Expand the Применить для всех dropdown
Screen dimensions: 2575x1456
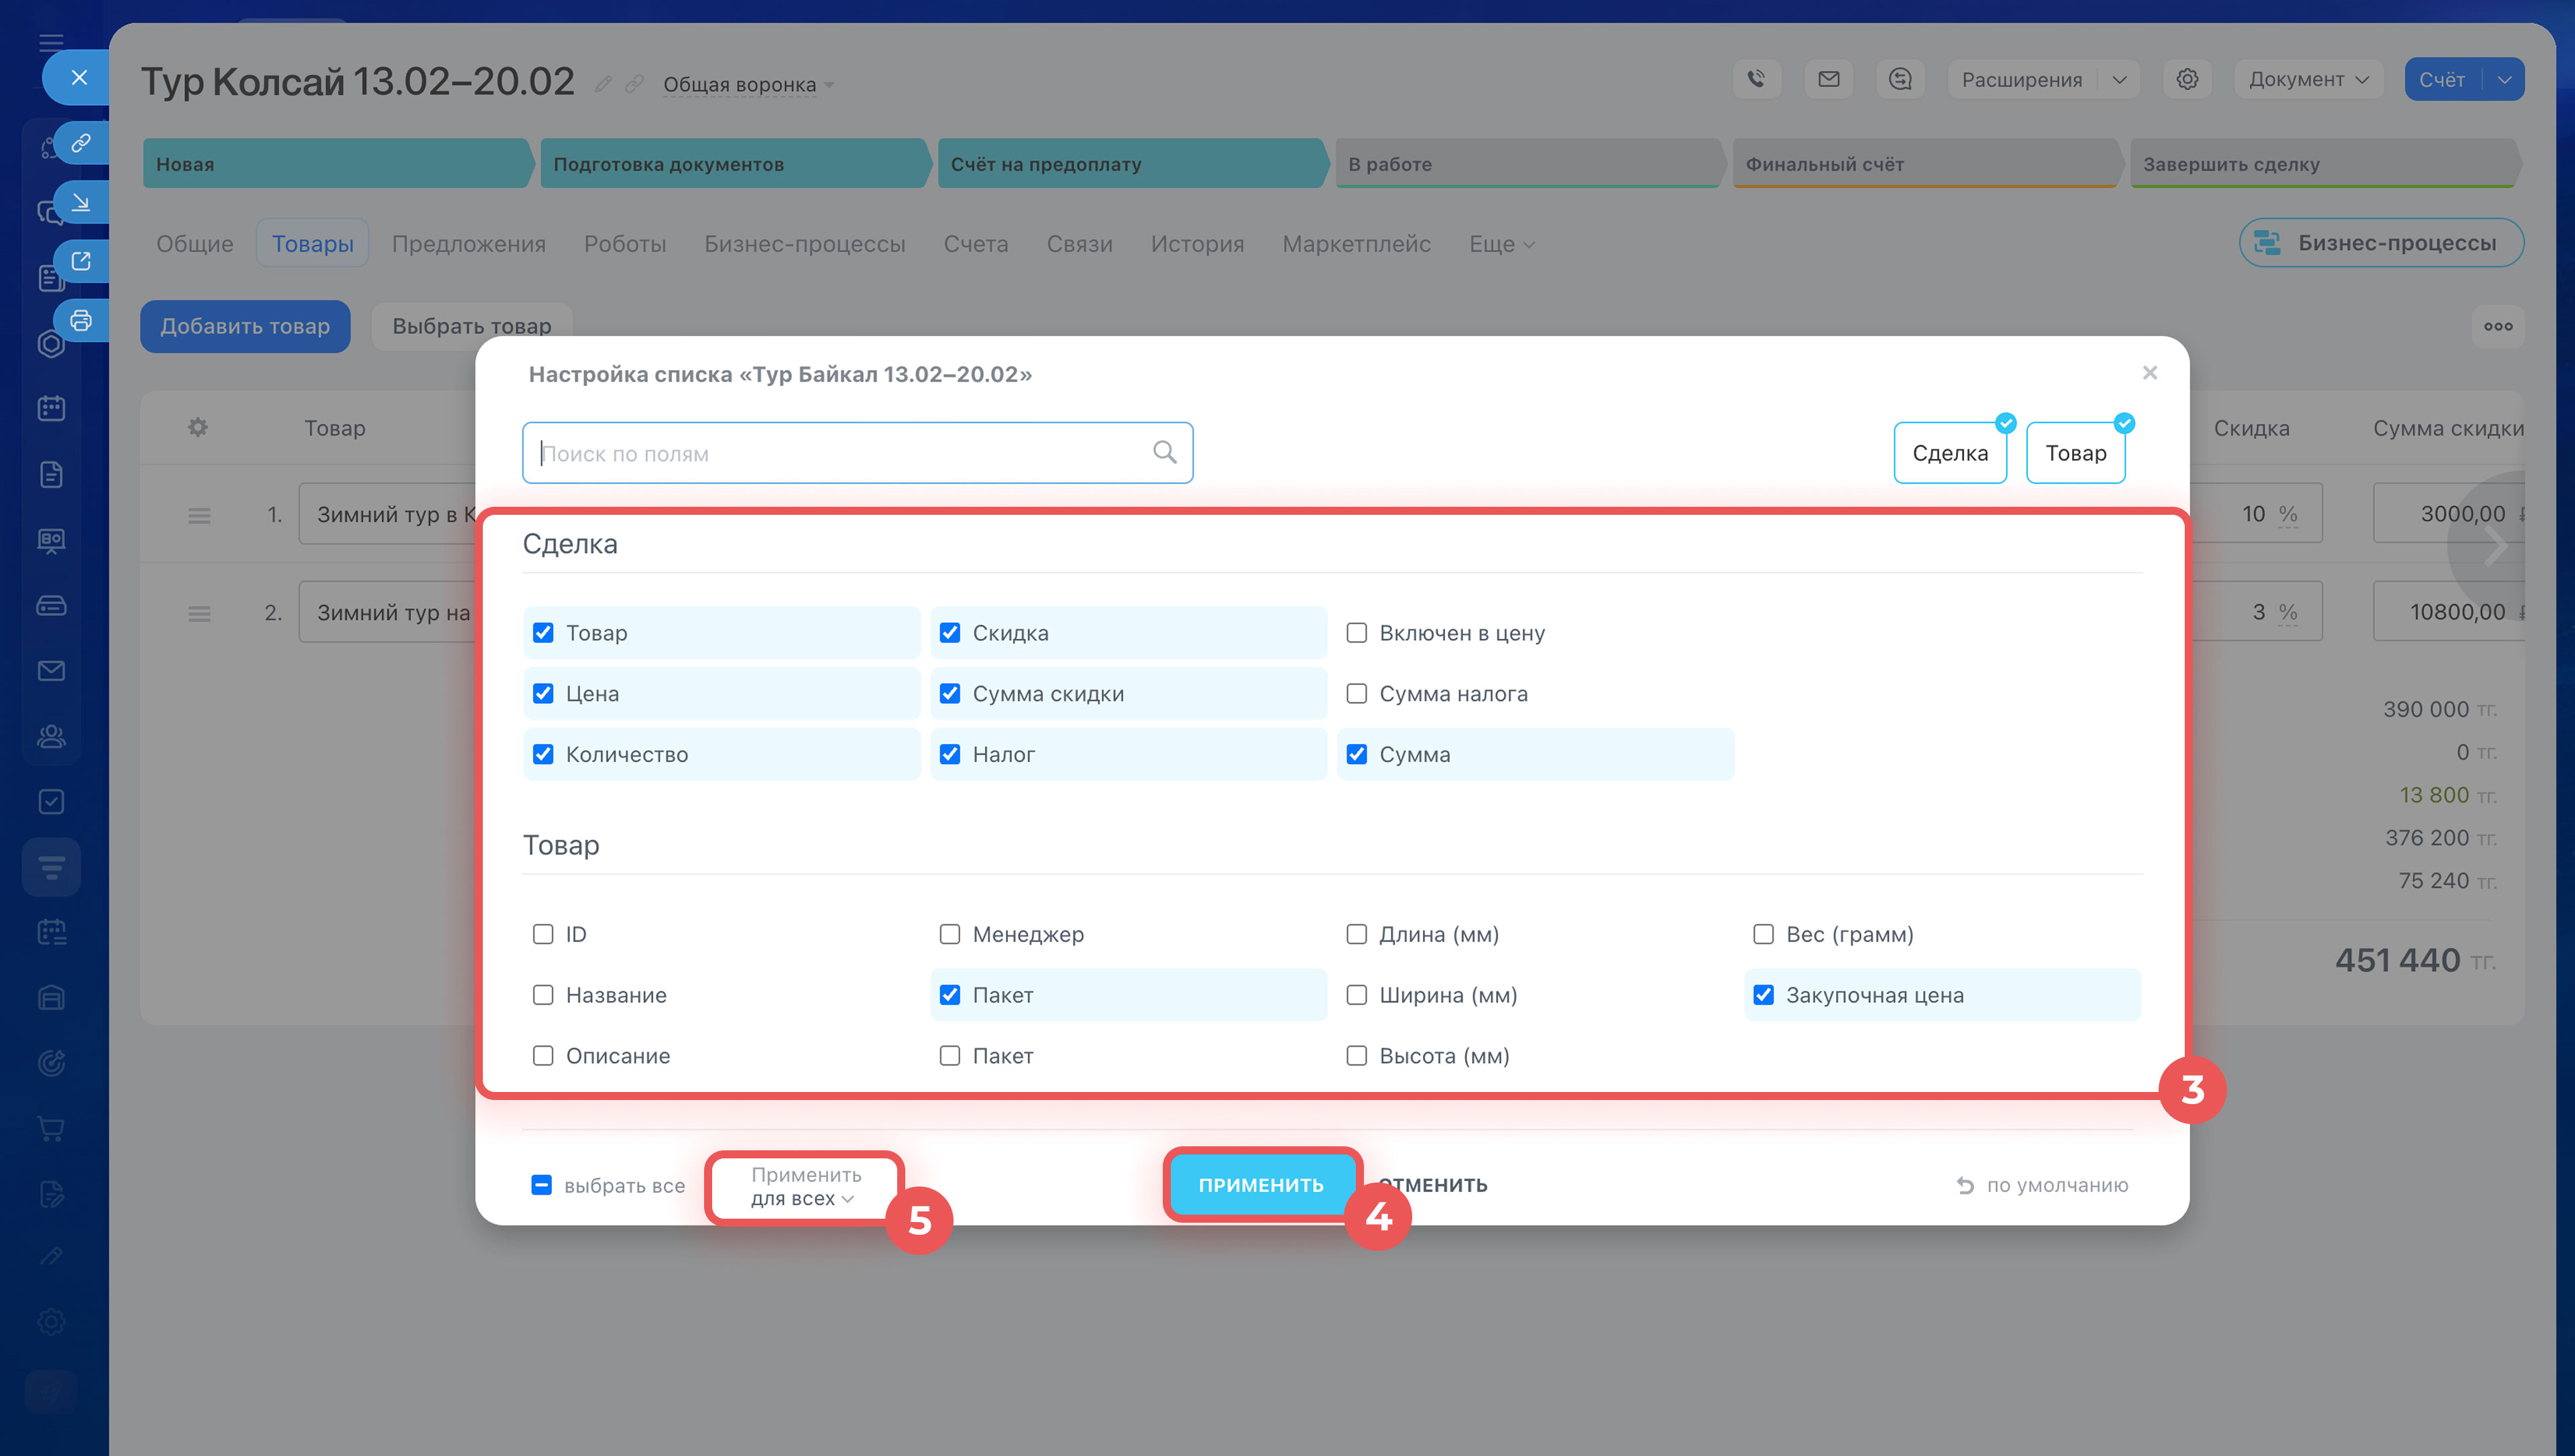coord(804,1186)
